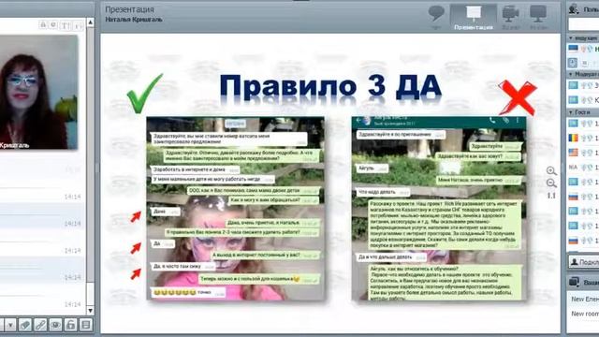Screen dimensions: 599x337
Task: Zoom in on the presentation slide
Action: [551, 170]
